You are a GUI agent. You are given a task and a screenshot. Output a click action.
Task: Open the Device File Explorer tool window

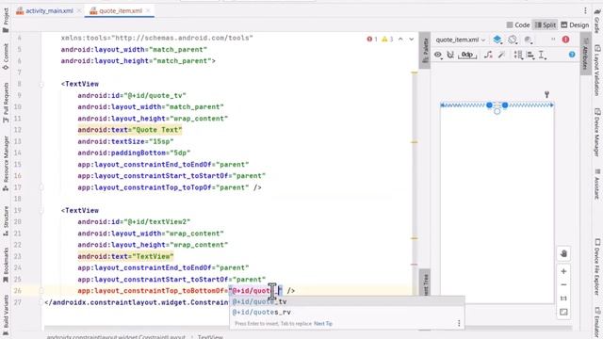point(597,267)
